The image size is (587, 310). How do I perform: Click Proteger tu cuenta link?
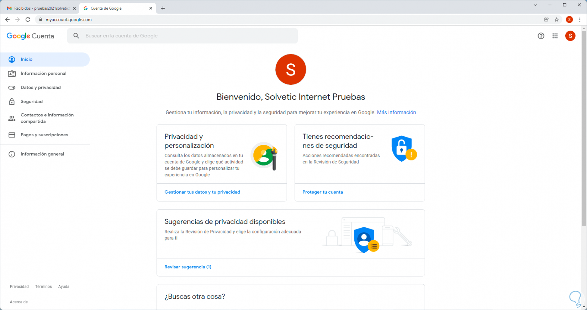[323, 192]
